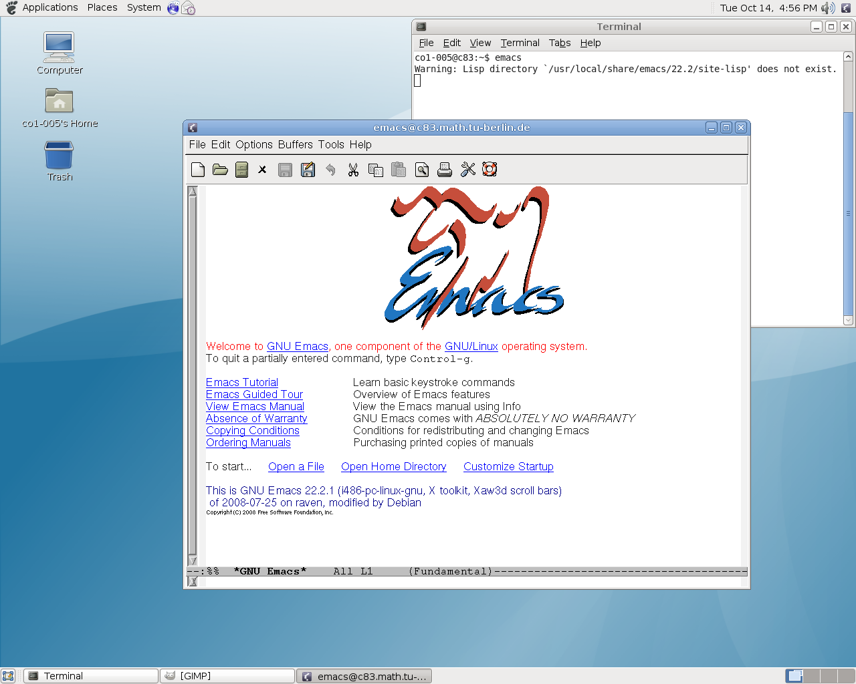Launch the mail clock panel launcher icon

click(x=189, y=8)
